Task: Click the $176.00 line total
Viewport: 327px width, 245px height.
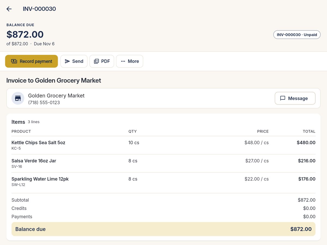Action: (307, 179)
